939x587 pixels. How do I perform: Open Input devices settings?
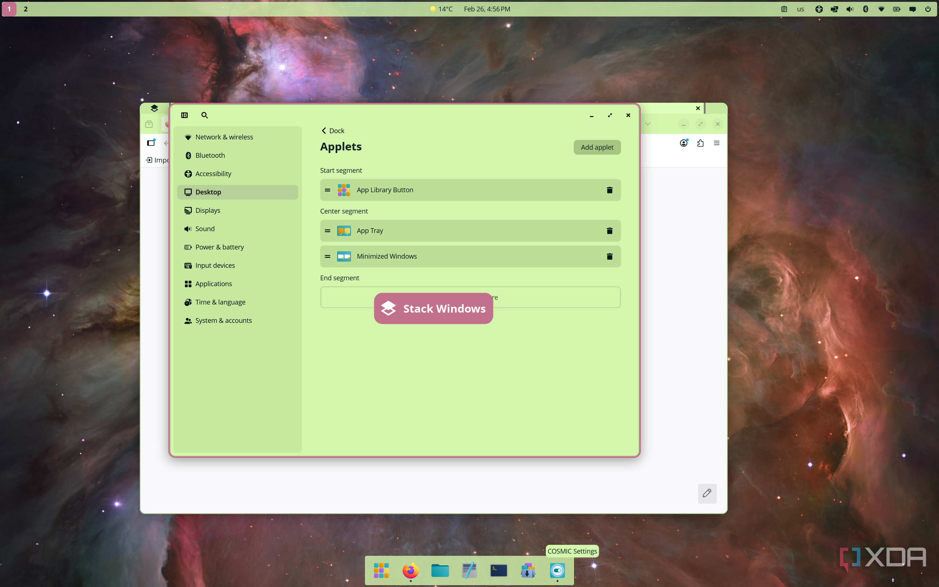(x=237, y=266)
